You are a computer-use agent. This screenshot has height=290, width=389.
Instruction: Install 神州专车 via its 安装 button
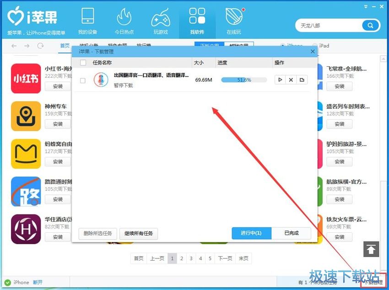click(x=58, y=124)
